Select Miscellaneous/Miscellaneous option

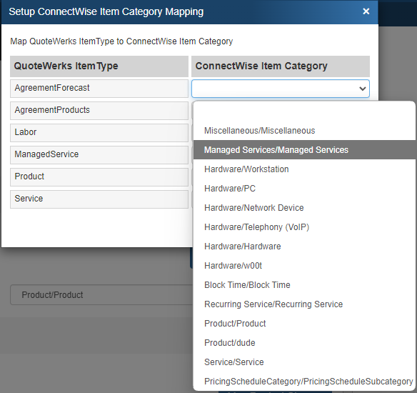point(304,131)
